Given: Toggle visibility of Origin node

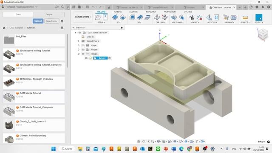Looking at the screenshot, I should (x=83, y=45).
